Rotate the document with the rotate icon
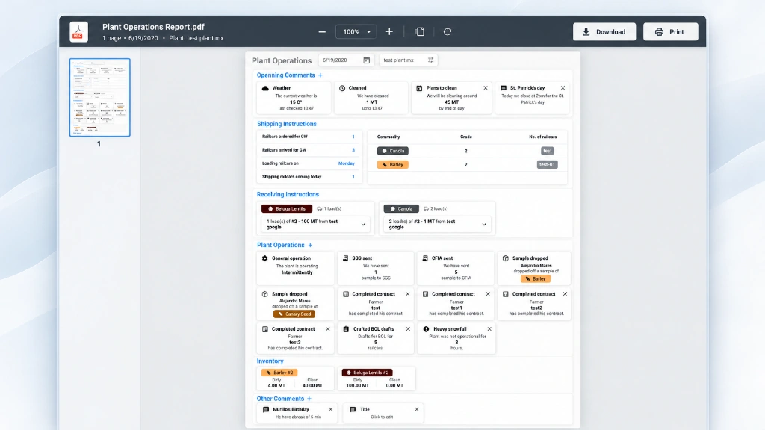 (447, 31)
